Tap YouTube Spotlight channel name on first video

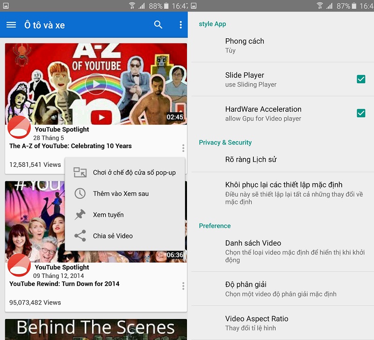(62, 129)
